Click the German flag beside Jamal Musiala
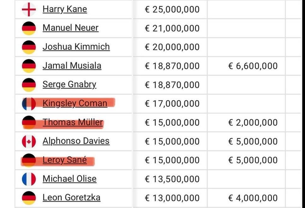This screenshot has height=208, width=305. click(x=29, y=66)
